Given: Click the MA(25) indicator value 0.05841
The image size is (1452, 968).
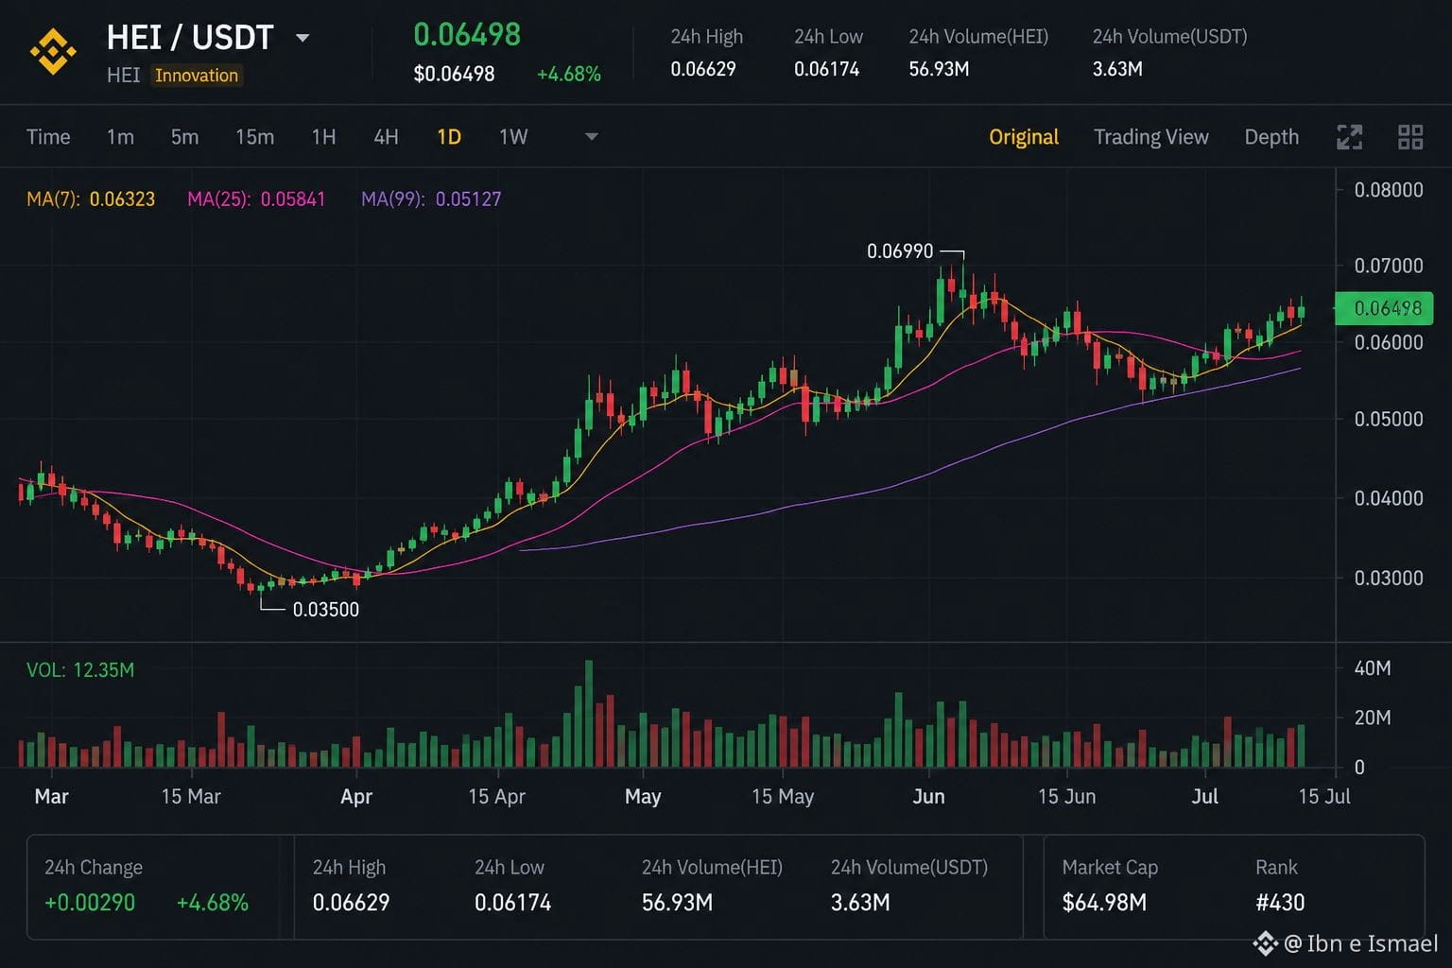Looking at the screenshot, I should click(292, 199).
